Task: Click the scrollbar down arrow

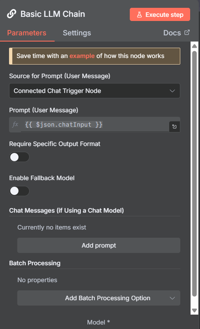Action: coord(195,310)
